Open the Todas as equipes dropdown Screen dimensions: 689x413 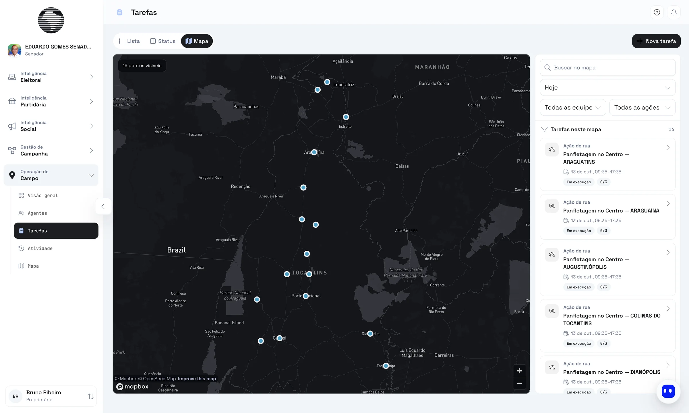pos(573,108)
